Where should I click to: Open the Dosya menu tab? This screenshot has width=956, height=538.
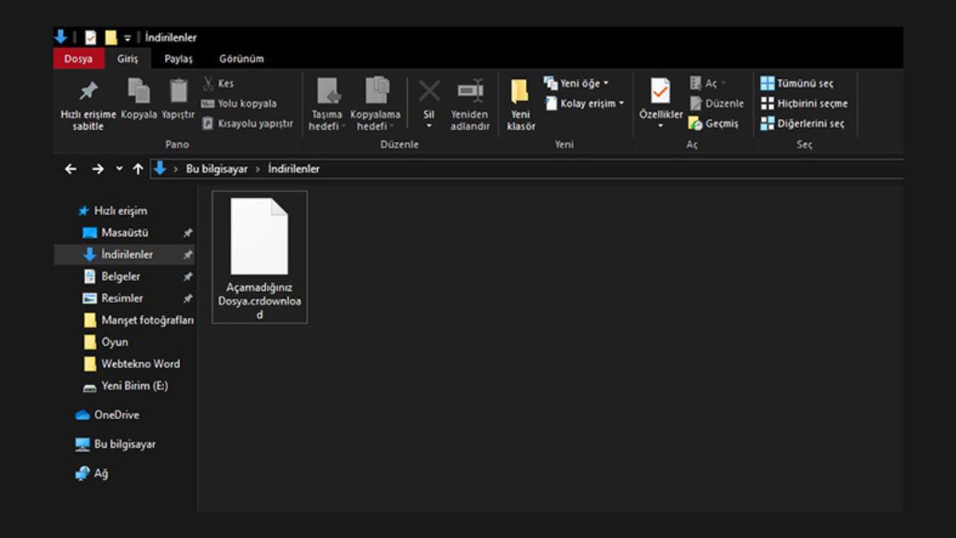coord(78,59)
